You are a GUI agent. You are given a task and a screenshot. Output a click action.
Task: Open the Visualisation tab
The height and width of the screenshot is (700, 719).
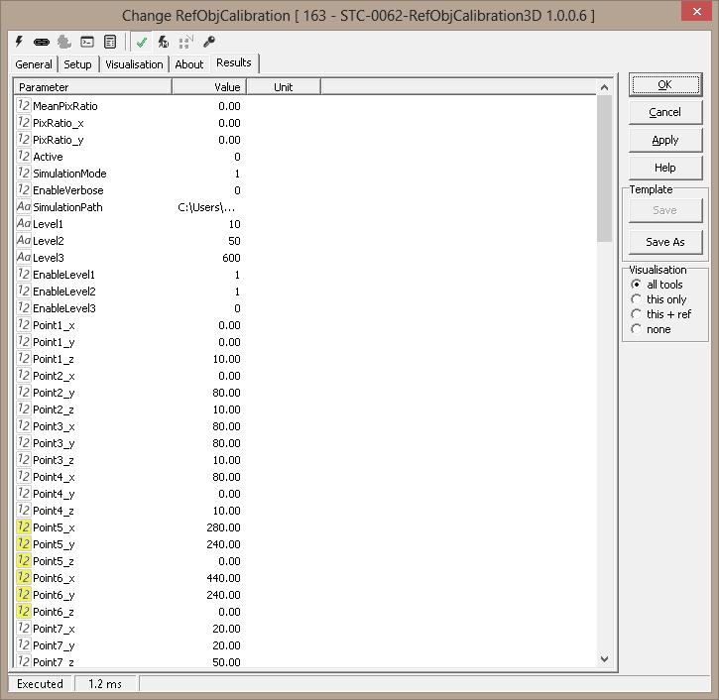tap(134, 64)
